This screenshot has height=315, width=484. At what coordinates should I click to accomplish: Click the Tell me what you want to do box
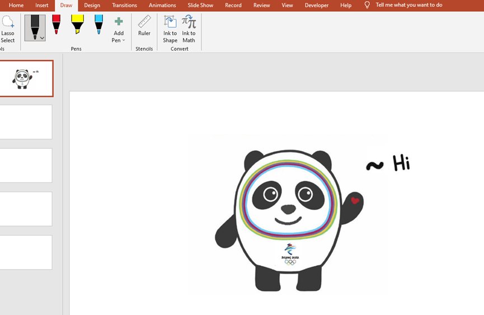point(408,5)
